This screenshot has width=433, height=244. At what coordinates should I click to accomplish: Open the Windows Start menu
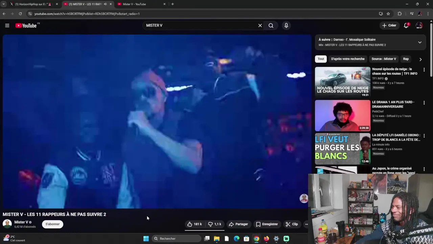pos(146,239)
